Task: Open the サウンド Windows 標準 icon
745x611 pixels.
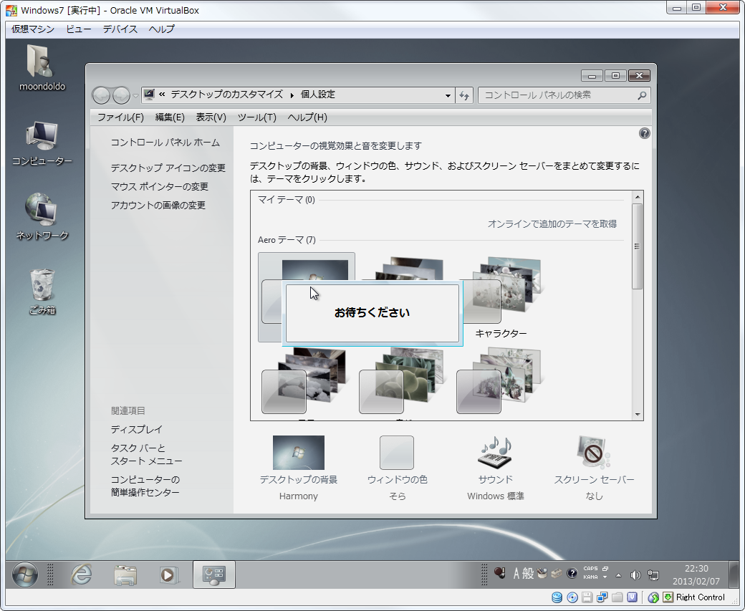Action: pyautogui.click(x=495, y=453)
